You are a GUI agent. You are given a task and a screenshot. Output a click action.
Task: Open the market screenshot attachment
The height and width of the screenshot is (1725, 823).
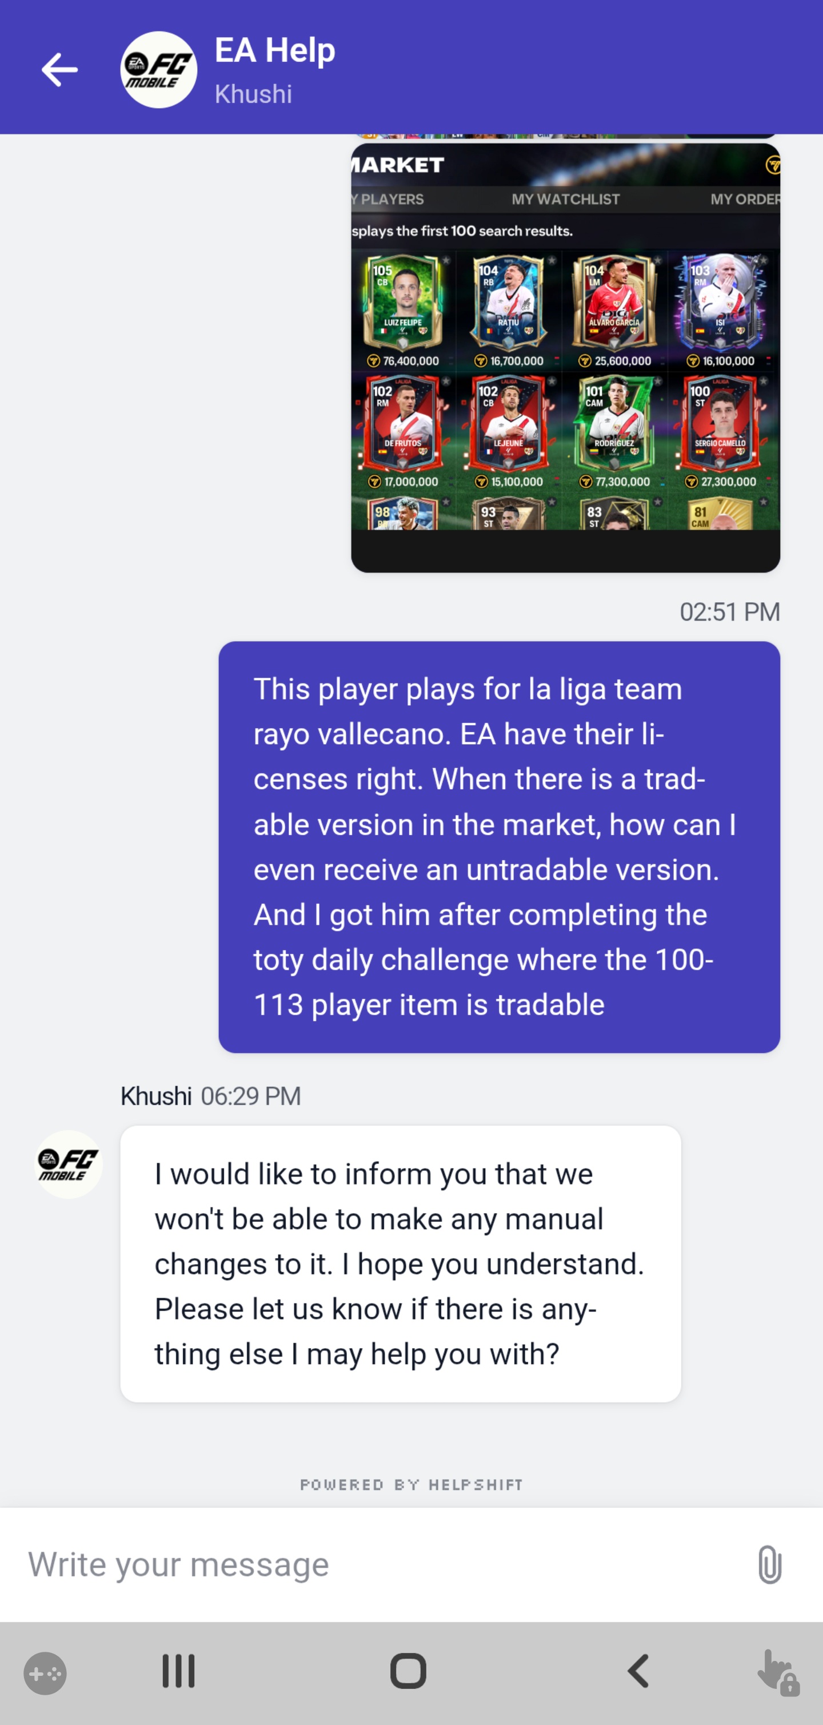565,357
